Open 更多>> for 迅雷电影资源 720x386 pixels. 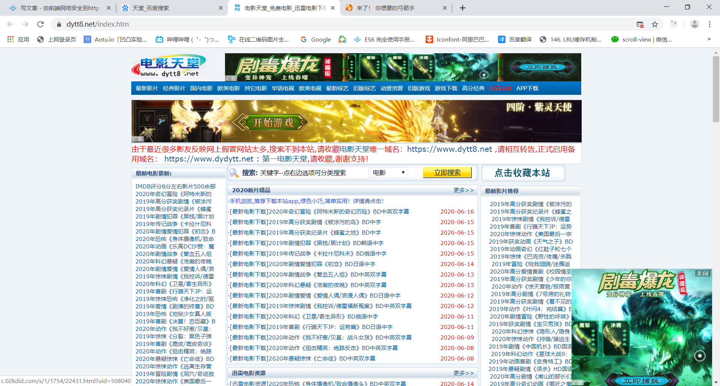(x=463, y=373)
